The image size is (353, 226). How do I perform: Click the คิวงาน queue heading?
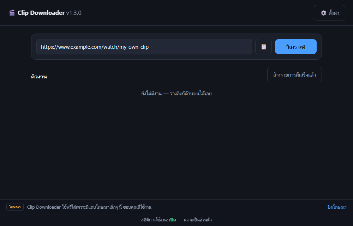click(x=39, y=77)
